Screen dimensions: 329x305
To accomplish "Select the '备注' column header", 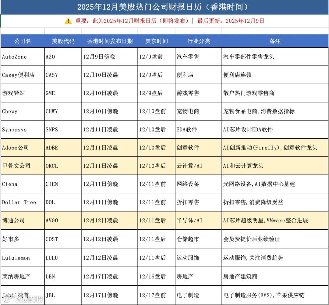I will coord(275,41).
